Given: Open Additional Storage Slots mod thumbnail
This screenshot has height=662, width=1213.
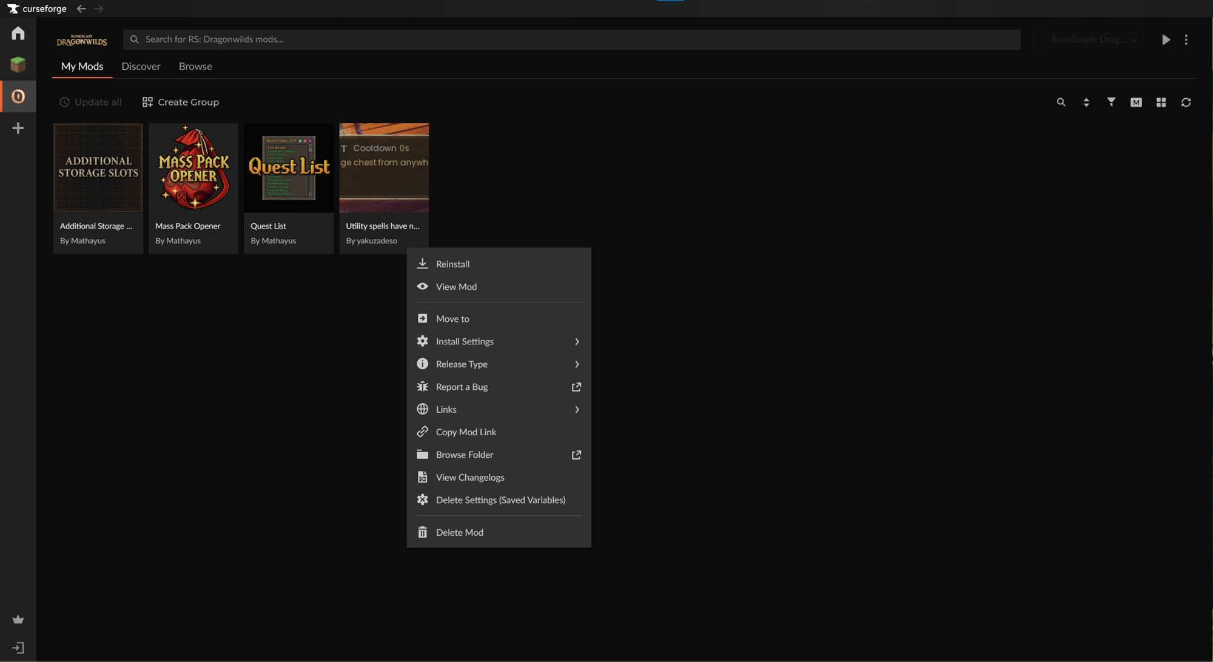Looking at the screenshot, I should pyautogui.click(x=98, y=168).
